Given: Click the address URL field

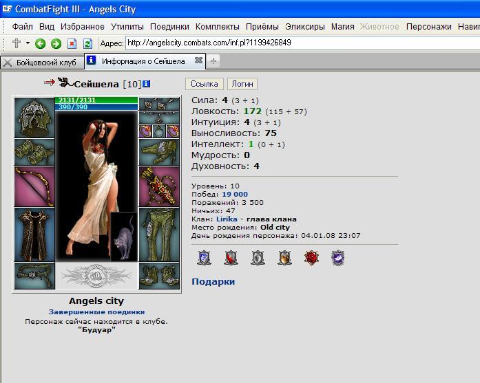Looking at the screenshot, I should pyautogui.click(x=302, y=43).
